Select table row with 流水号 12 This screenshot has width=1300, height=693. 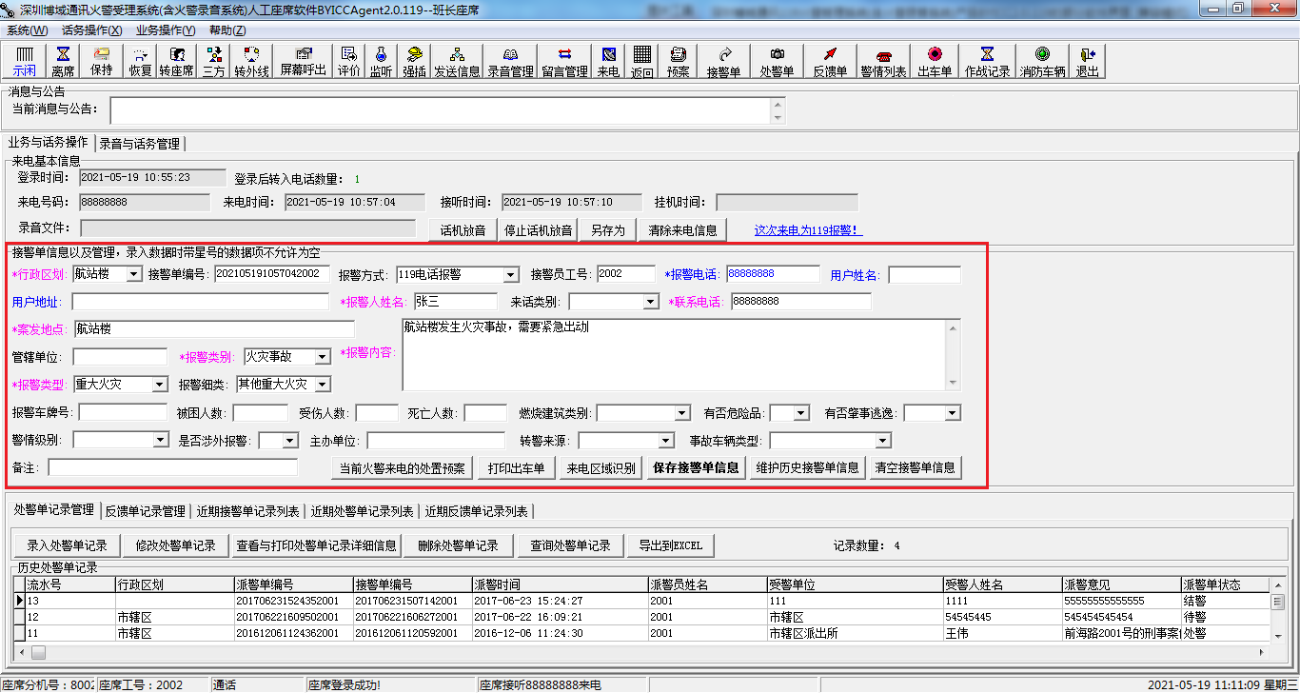click(641, 617)
